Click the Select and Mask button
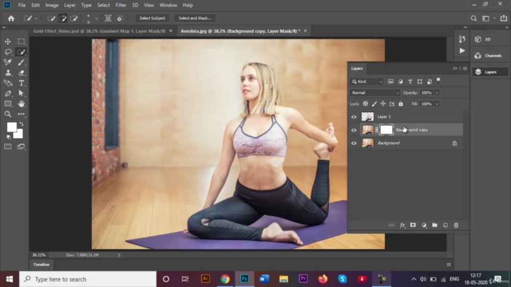Image resolution: width=511 pixels, height=287 pixels. [195, 18]
